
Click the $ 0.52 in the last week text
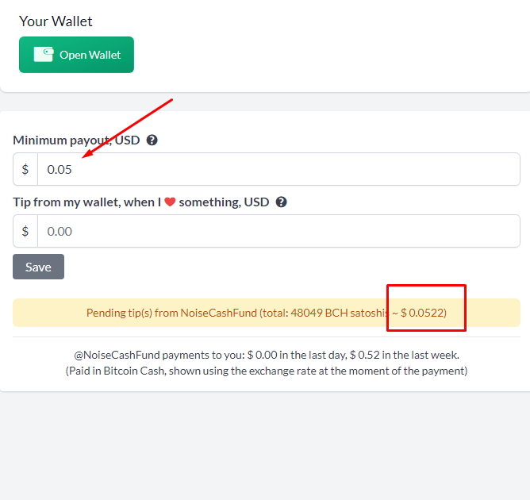tap(405, 355)
